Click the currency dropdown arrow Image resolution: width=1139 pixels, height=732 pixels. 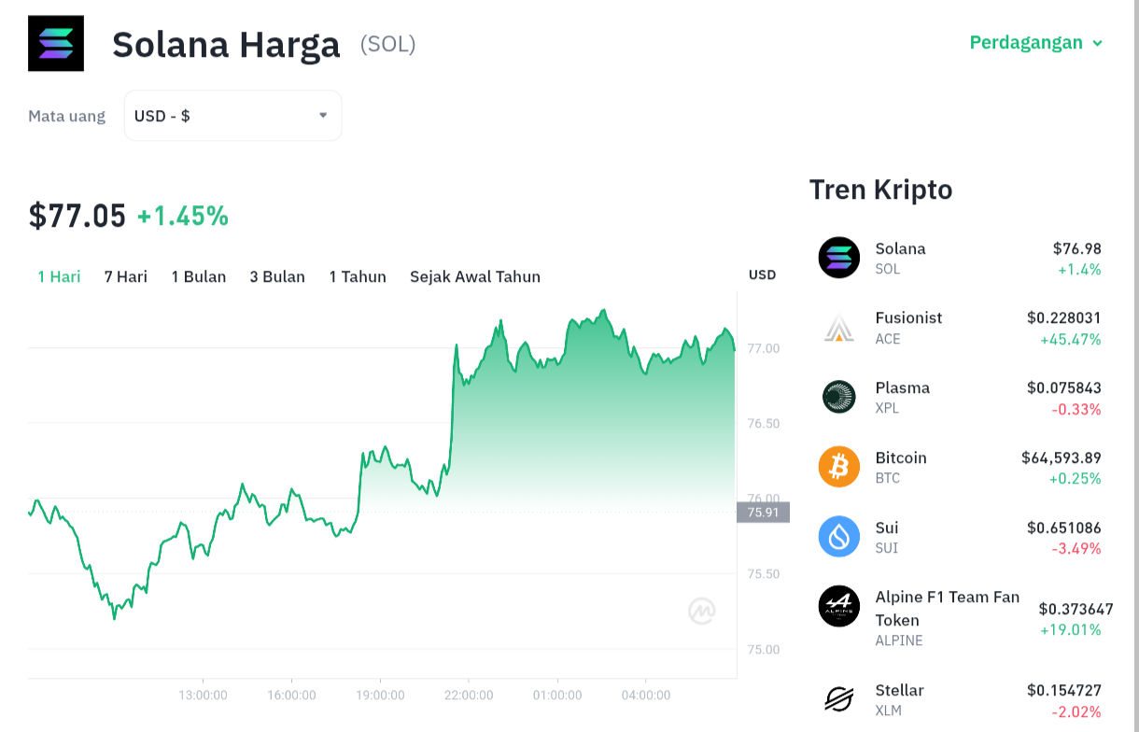323,116
